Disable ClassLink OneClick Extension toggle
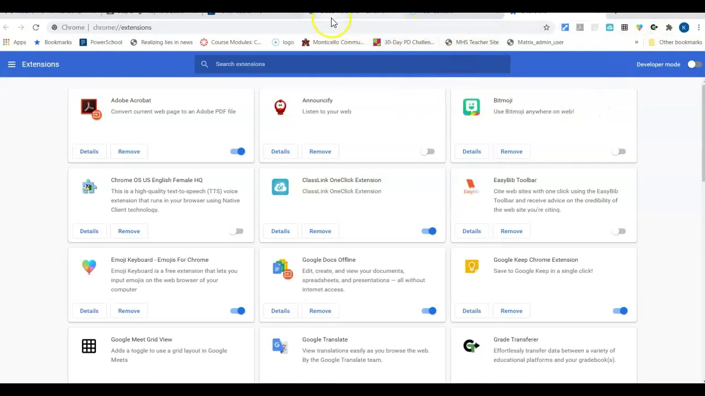Screen dimensions: 705x396 [429, 231]
